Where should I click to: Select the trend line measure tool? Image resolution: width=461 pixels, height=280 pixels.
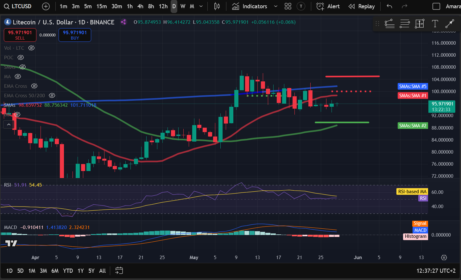(x=450, y=23)
